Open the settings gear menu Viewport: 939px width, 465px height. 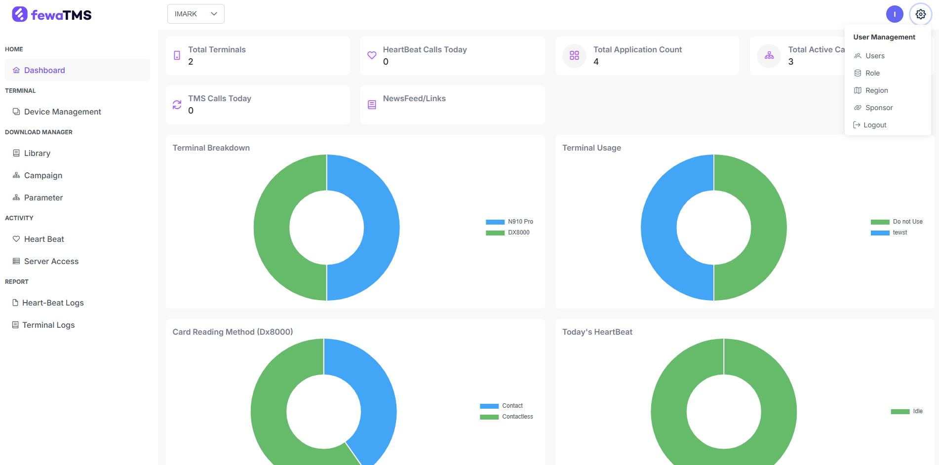[x=920, y=14]
